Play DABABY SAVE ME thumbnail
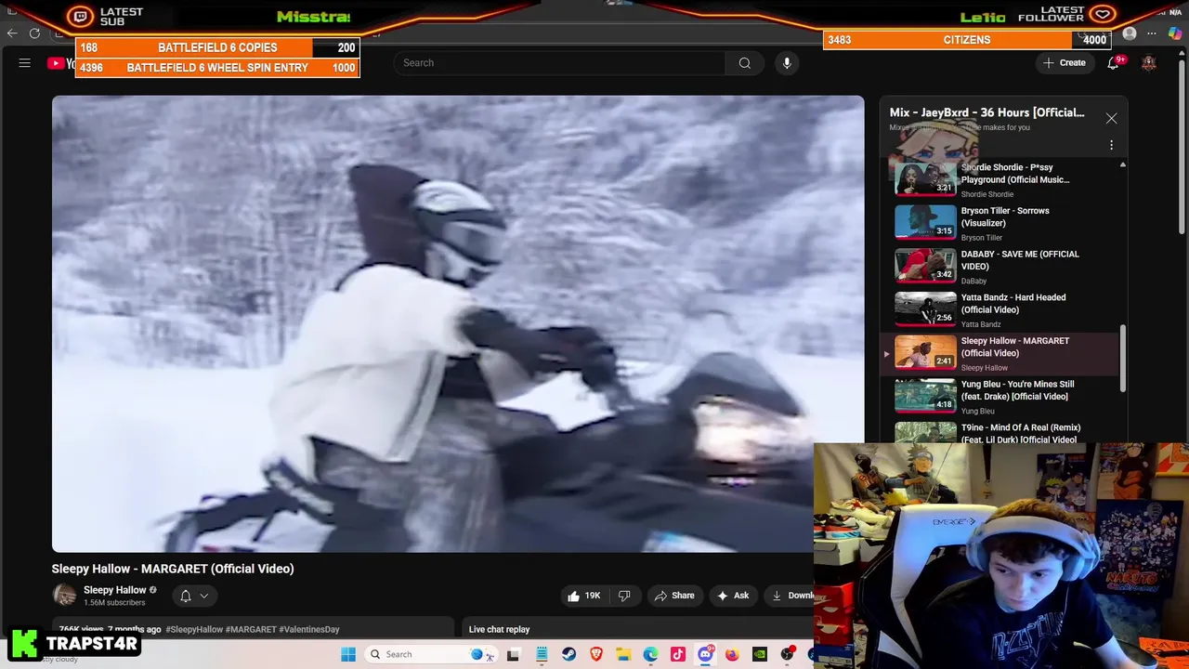The width and height of the screenshot is (1189, 669). pos(925,266)
